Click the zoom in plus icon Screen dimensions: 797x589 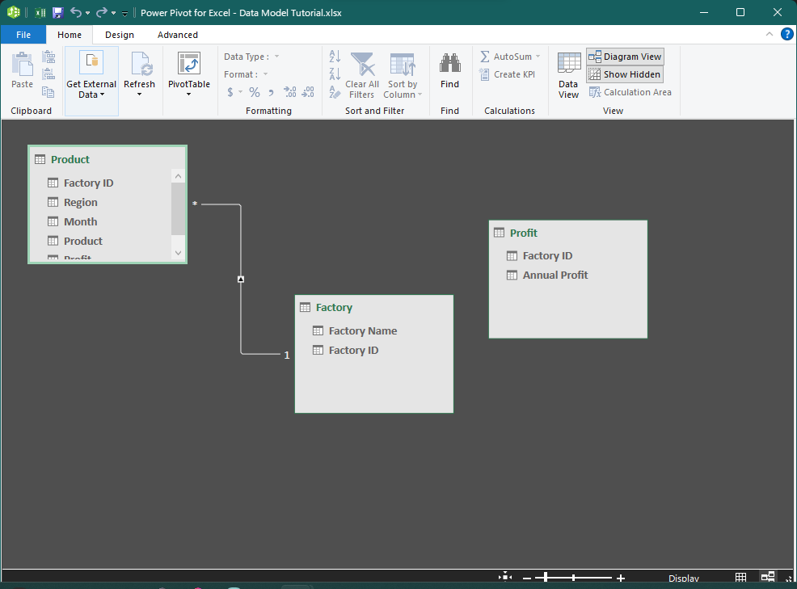click(x=621, y=578)
